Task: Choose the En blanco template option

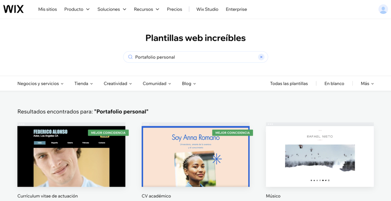Action: point(334,83)
